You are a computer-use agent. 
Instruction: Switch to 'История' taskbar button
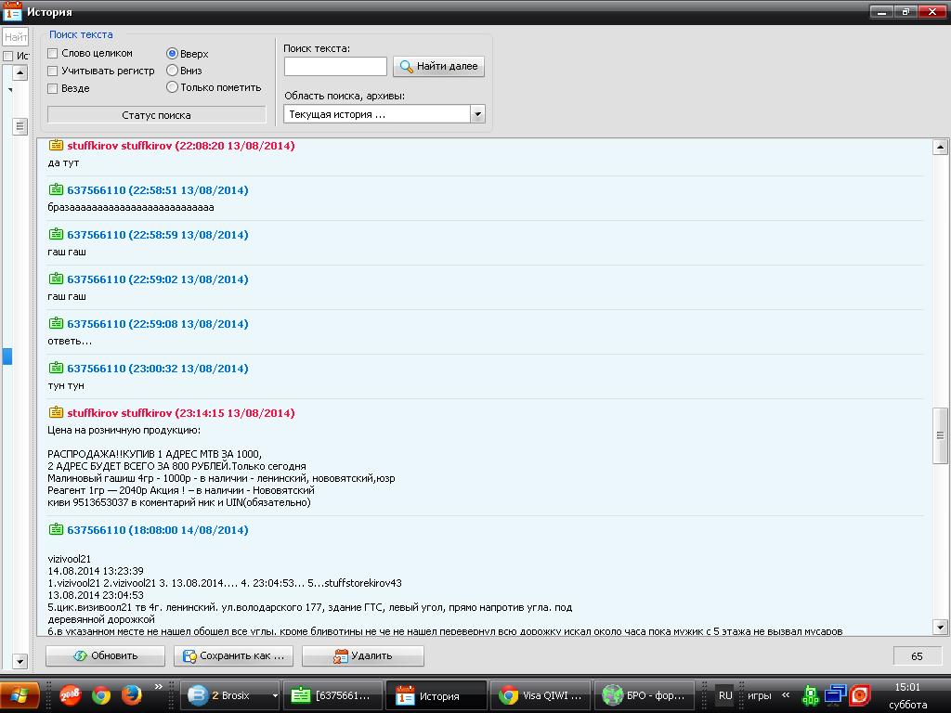pyautogui.click(x=436, y=695)
